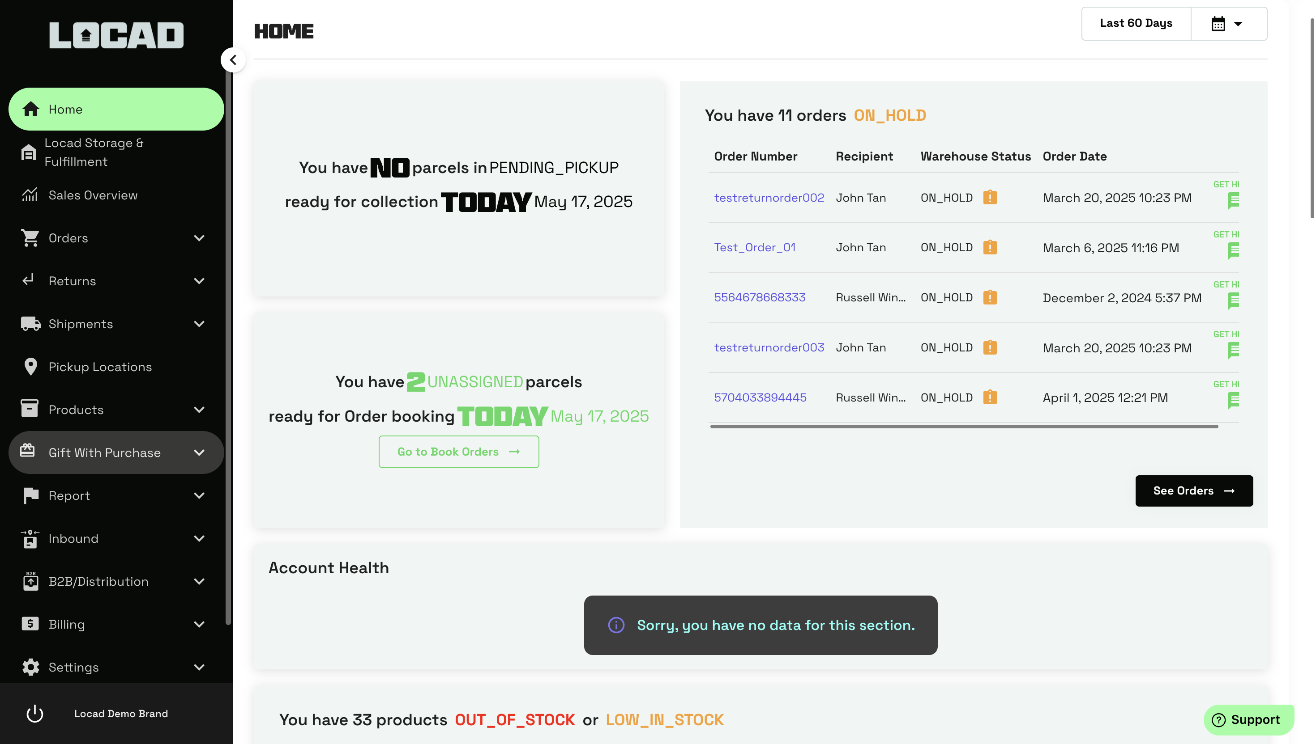1316x744 pixels.
Task: Click Go to Book Orders button
Action: (x=458, y=452)
